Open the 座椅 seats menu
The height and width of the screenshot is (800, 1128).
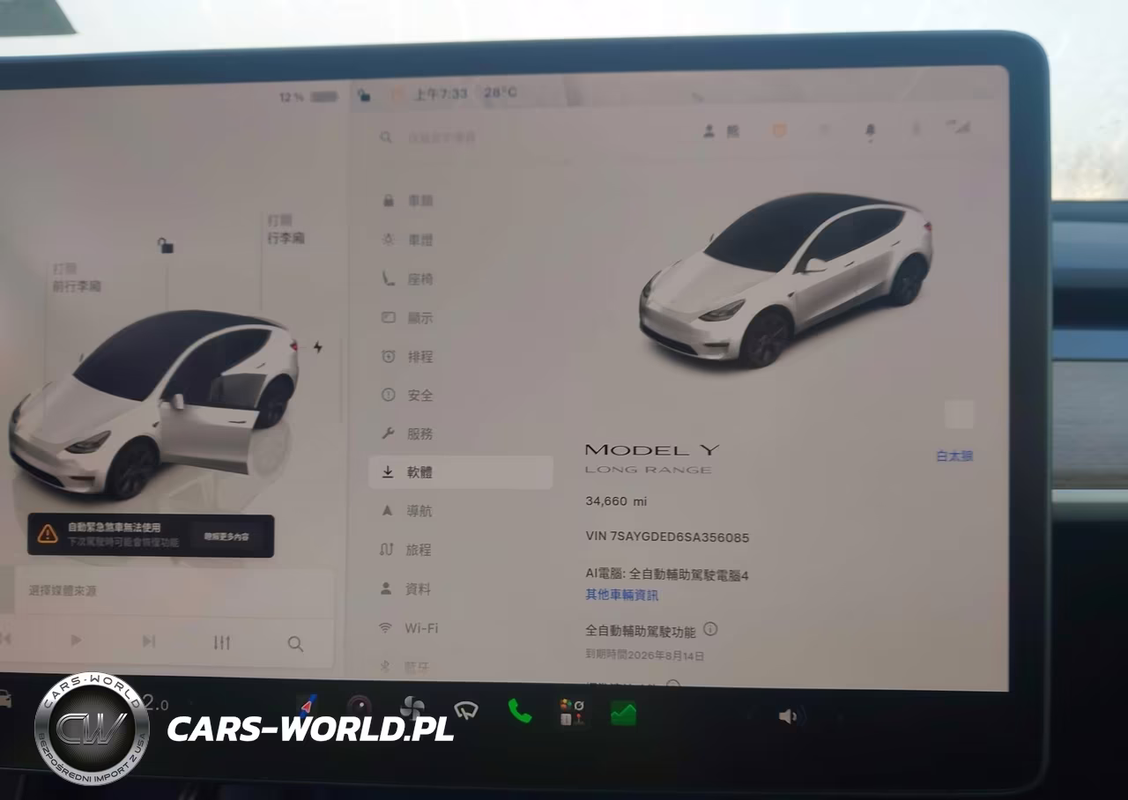(408, 278)
